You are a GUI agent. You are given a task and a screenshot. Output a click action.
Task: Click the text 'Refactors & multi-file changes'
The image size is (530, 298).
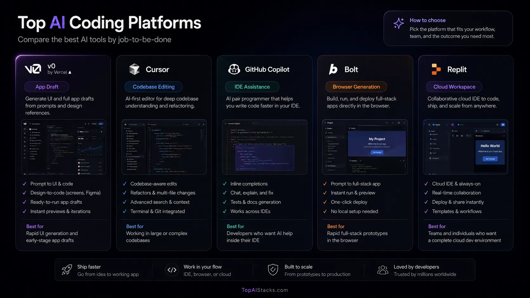(163, 193)
